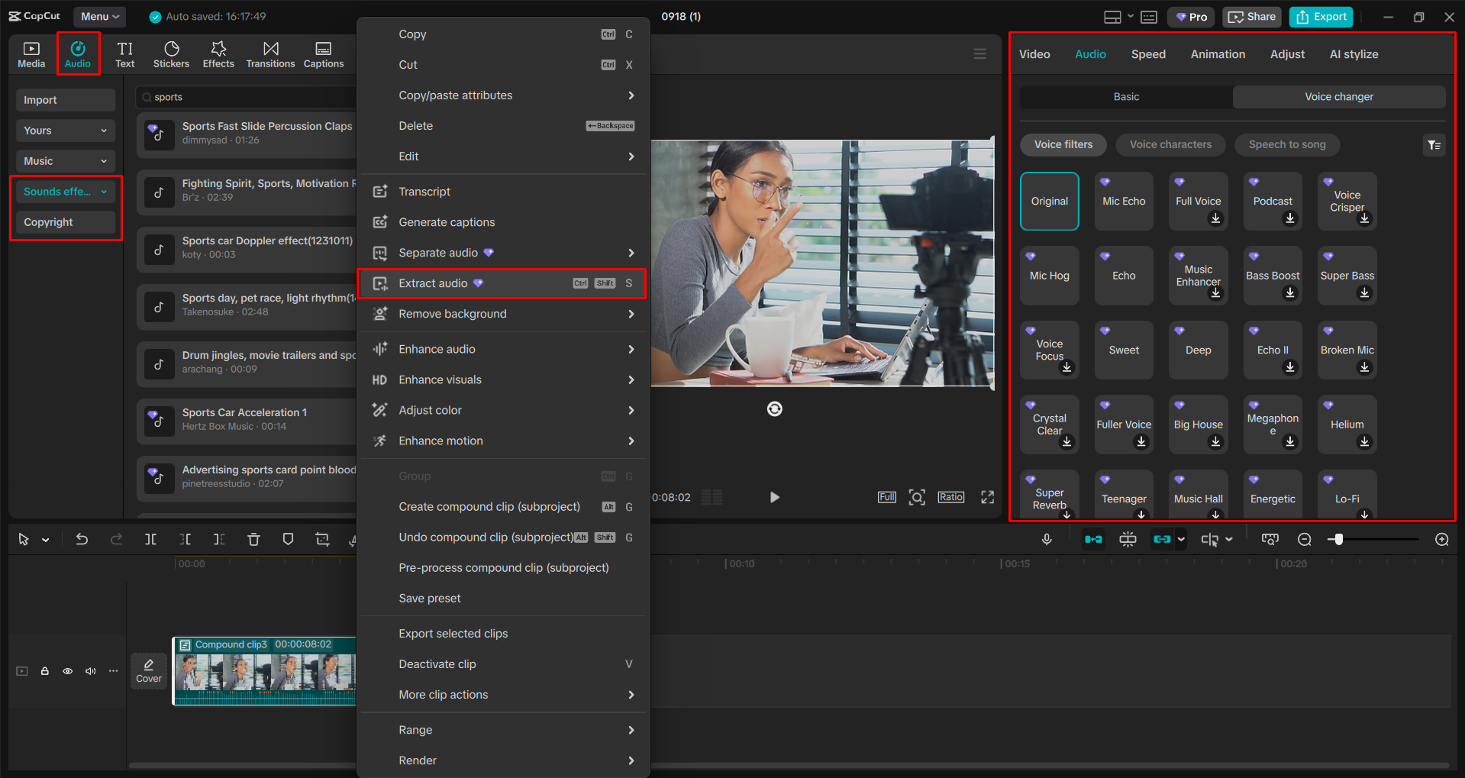
Task: Choose Extract audio from the context menu
Action: [x=436, y=282]
